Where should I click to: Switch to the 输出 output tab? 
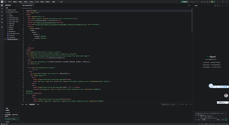click(x=27, y=104)
